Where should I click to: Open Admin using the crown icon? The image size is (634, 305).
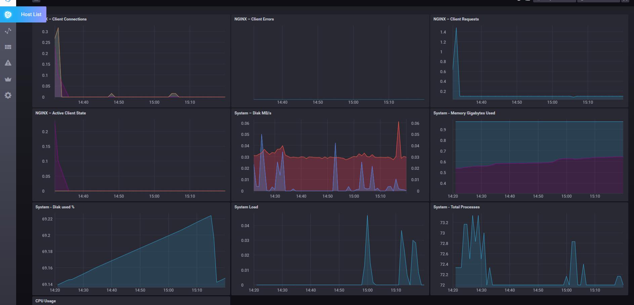(x=8, y=79)
